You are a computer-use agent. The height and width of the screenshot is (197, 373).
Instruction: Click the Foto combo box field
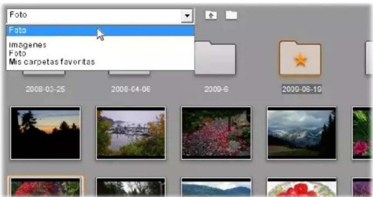click(100, 16)
